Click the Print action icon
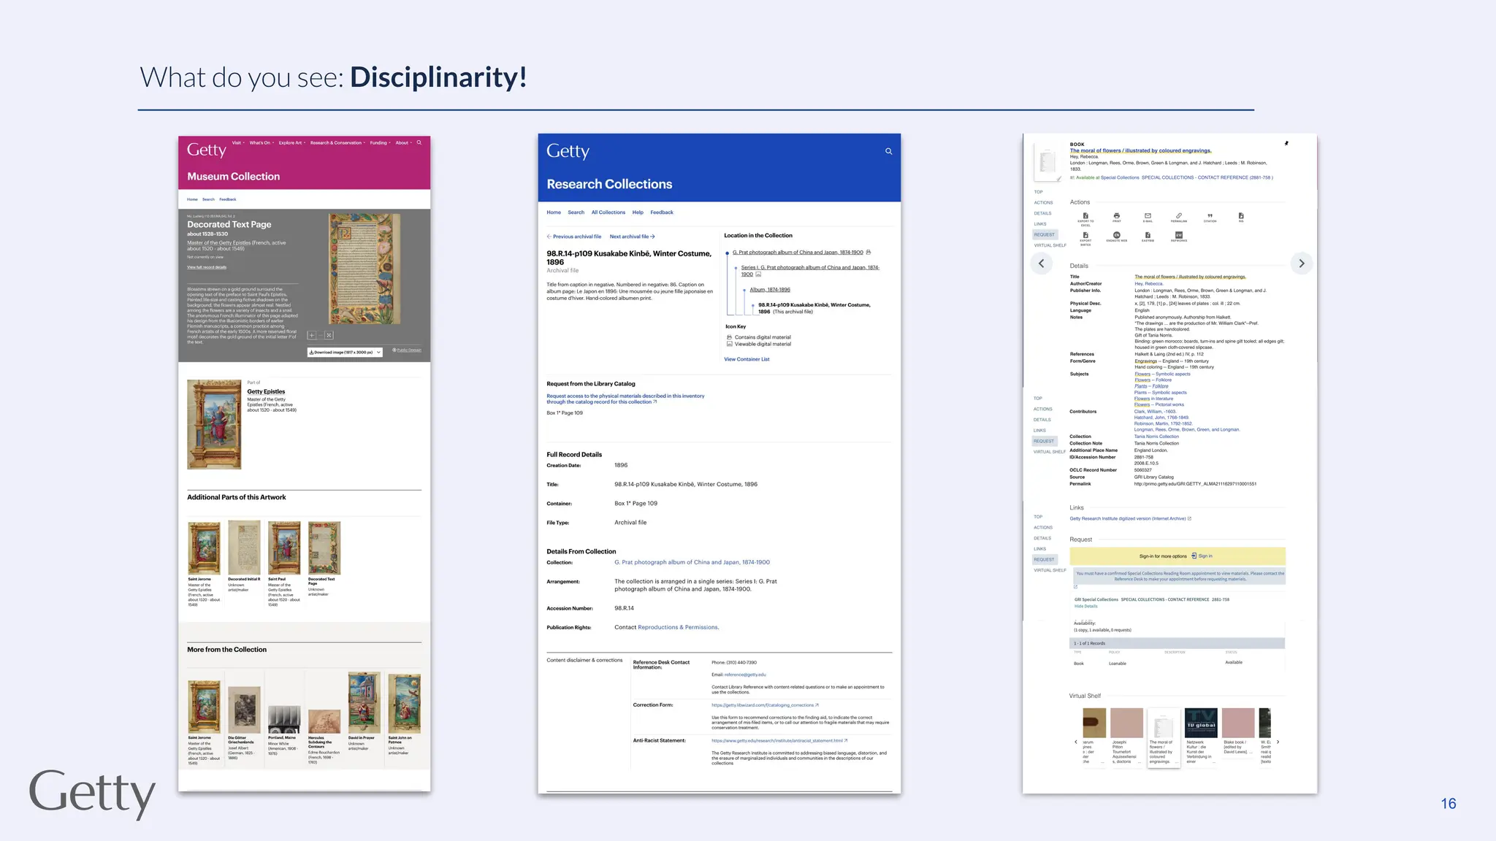 click(1117, 217)
